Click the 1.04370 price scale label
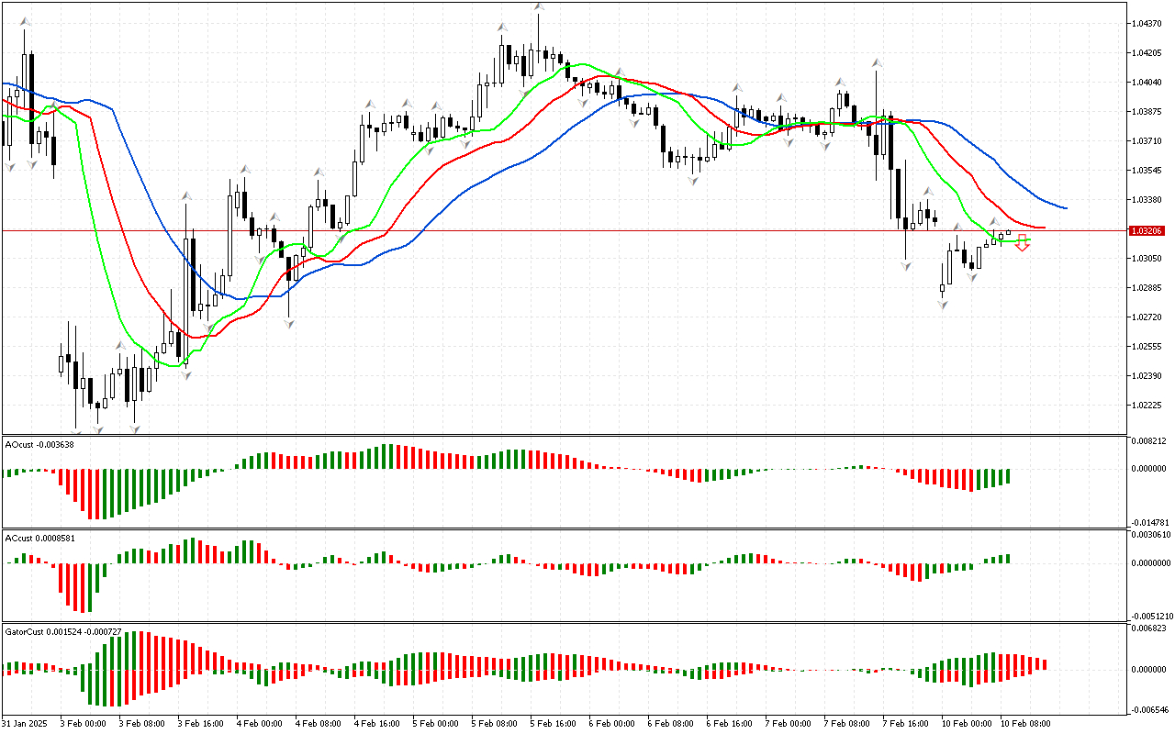This screenshot has width=1175, height=734. pos(1148,23)
